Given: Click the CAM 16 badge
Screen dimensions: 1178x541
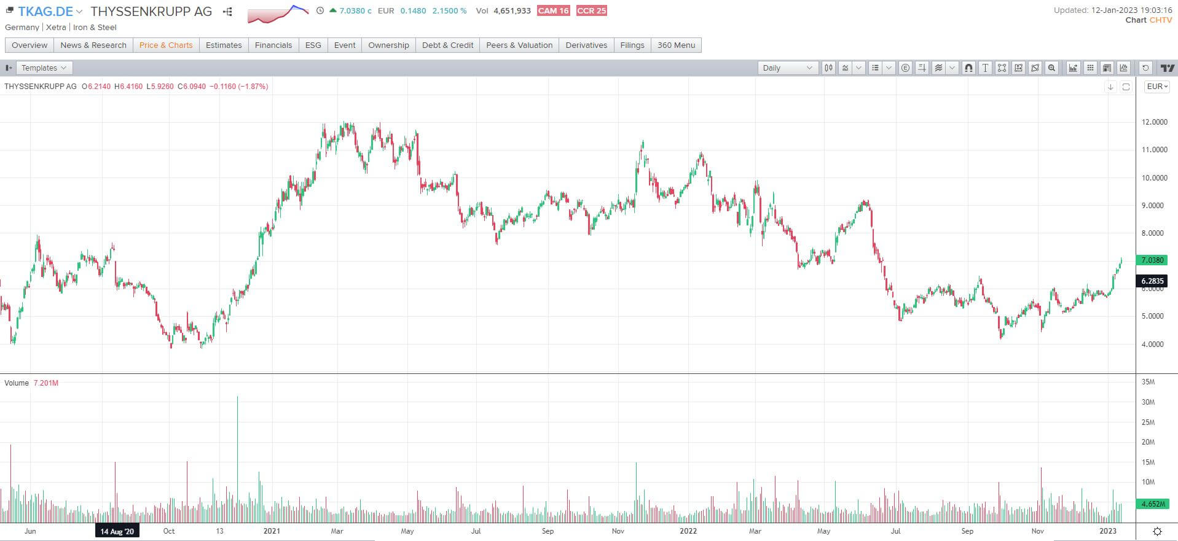Looking at the screenshot, I should [x=553, y=11].
